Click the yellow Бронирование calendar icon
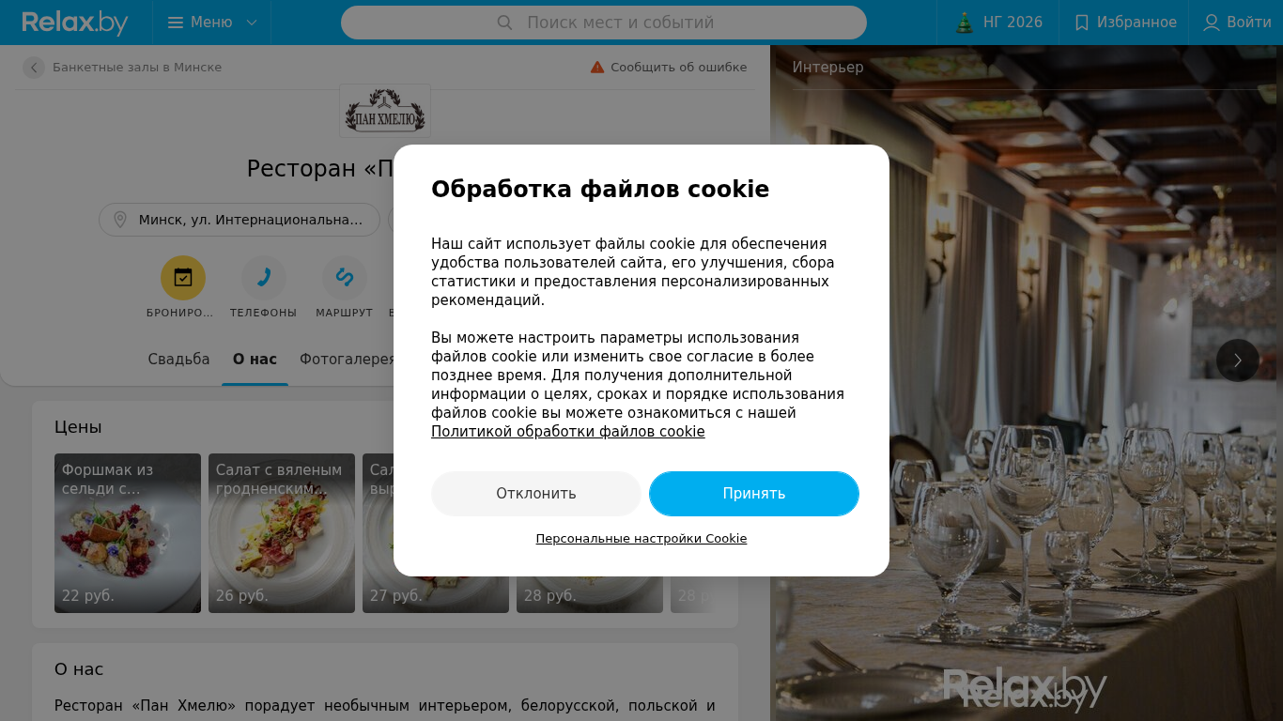This screenshot has height=721, width=1283. (183, 278)
